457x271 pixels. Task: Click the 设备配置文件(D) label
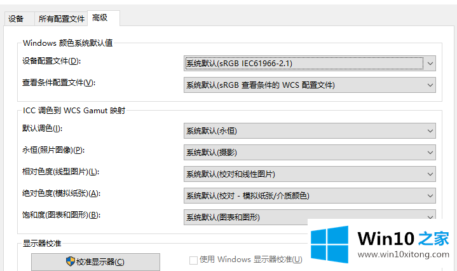(x=52, y=61)
